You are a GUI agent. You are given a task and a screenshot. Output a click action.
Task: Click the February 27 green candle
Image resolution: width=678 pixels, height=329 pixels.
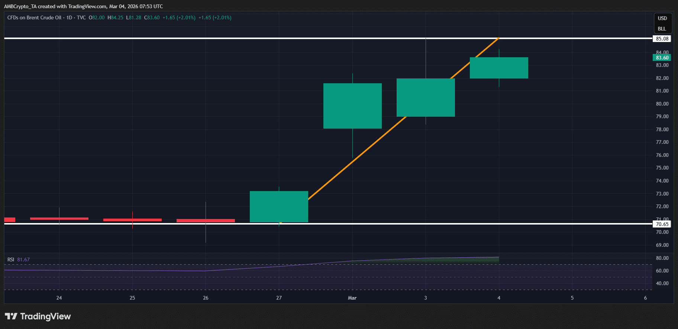tap(279, 207)
